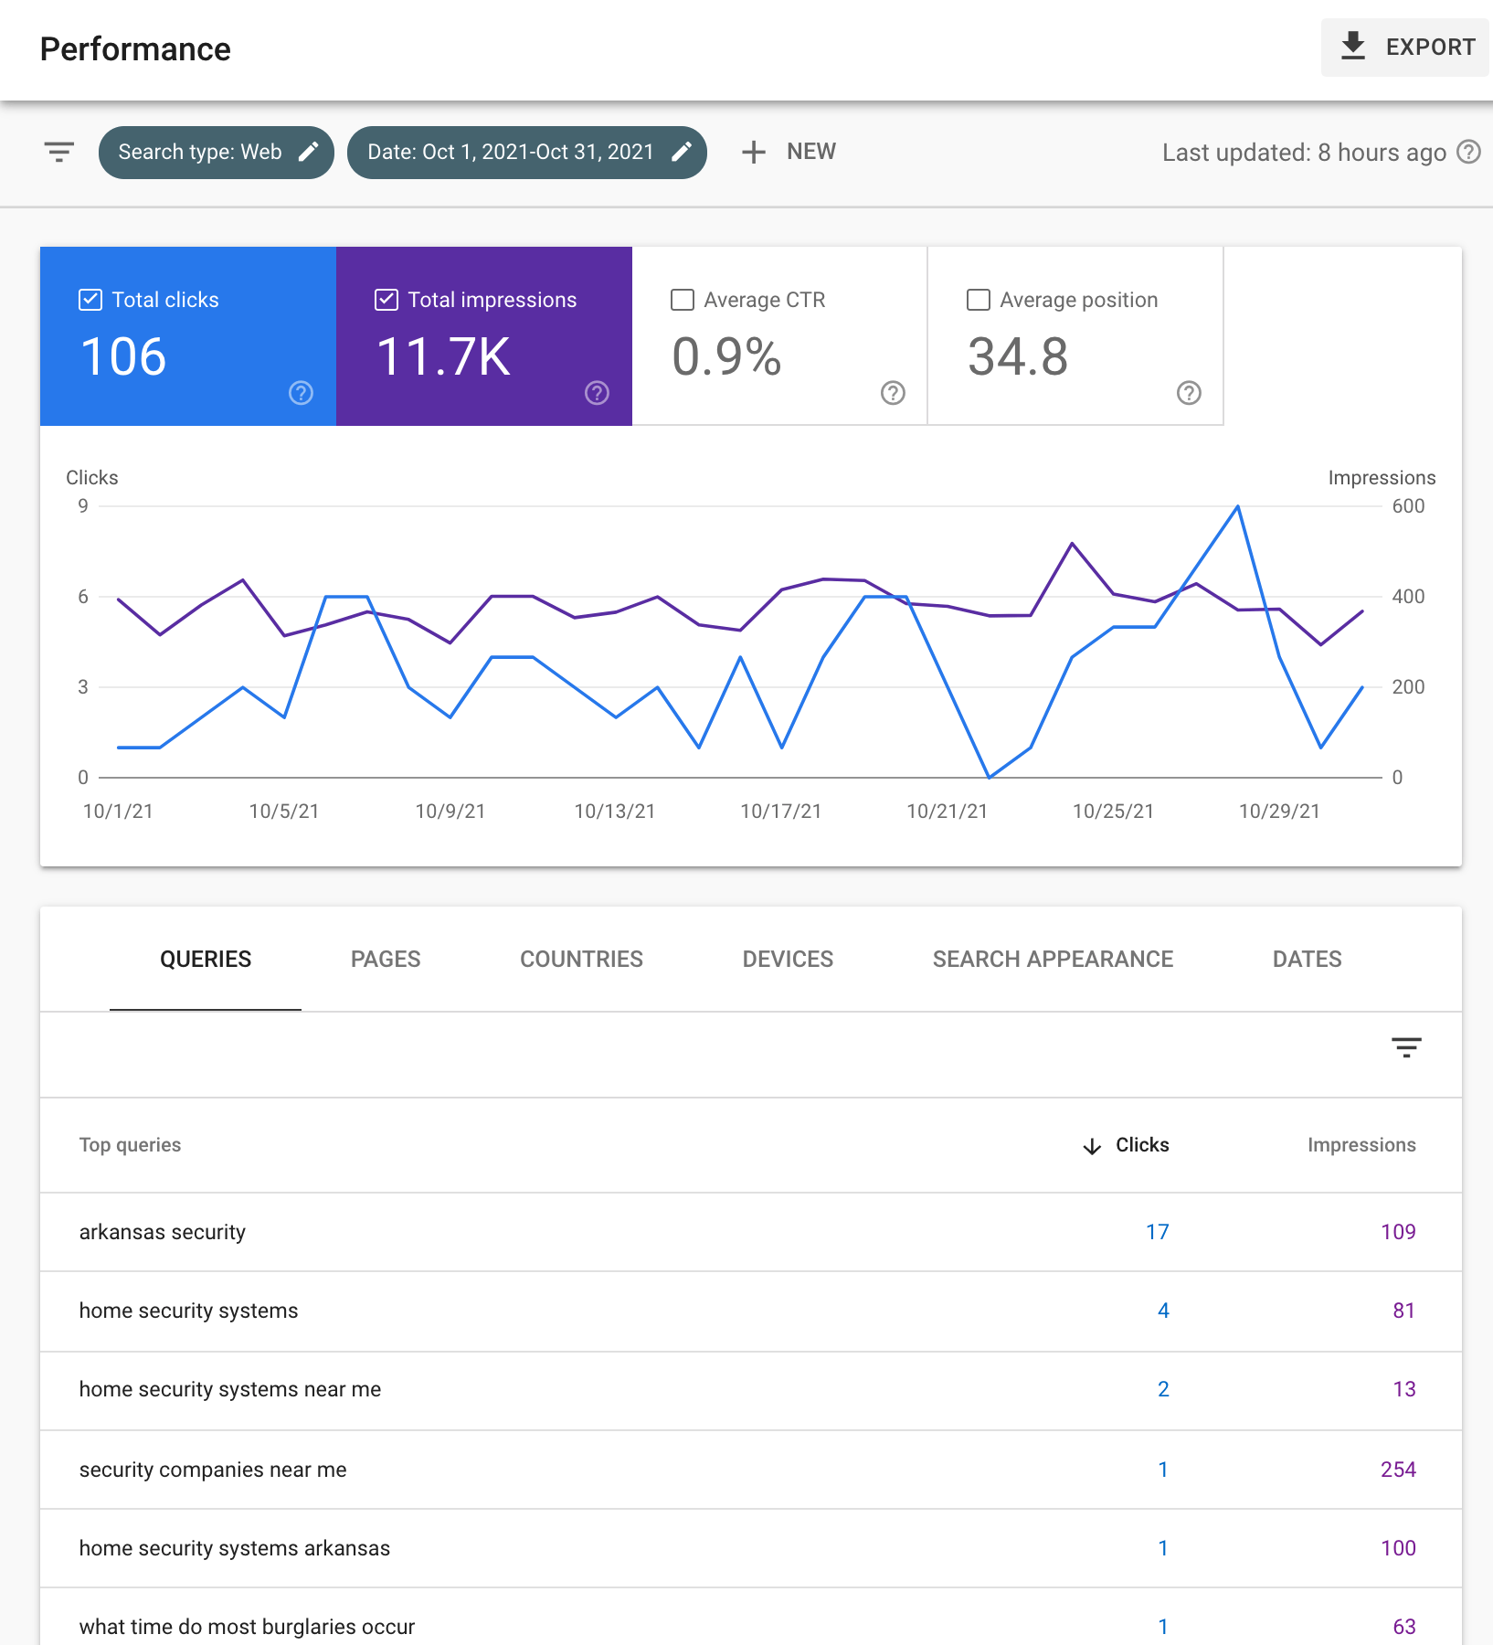Click the filter icon beside Search type chip

tap(59, 152)
